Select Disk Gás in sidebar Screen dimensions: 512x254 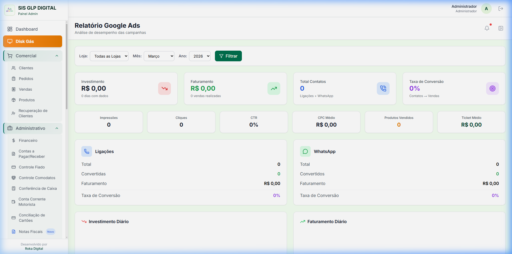click(33, 42)
